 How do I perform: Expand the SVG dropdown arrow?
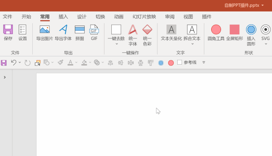click(x=266, y=44)
